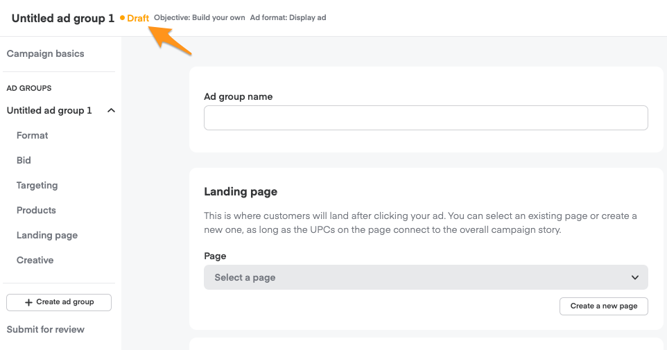Click the orange Draft status indicator
The width and height of the screenshot is (667, 350).
[x=137, y=18]
